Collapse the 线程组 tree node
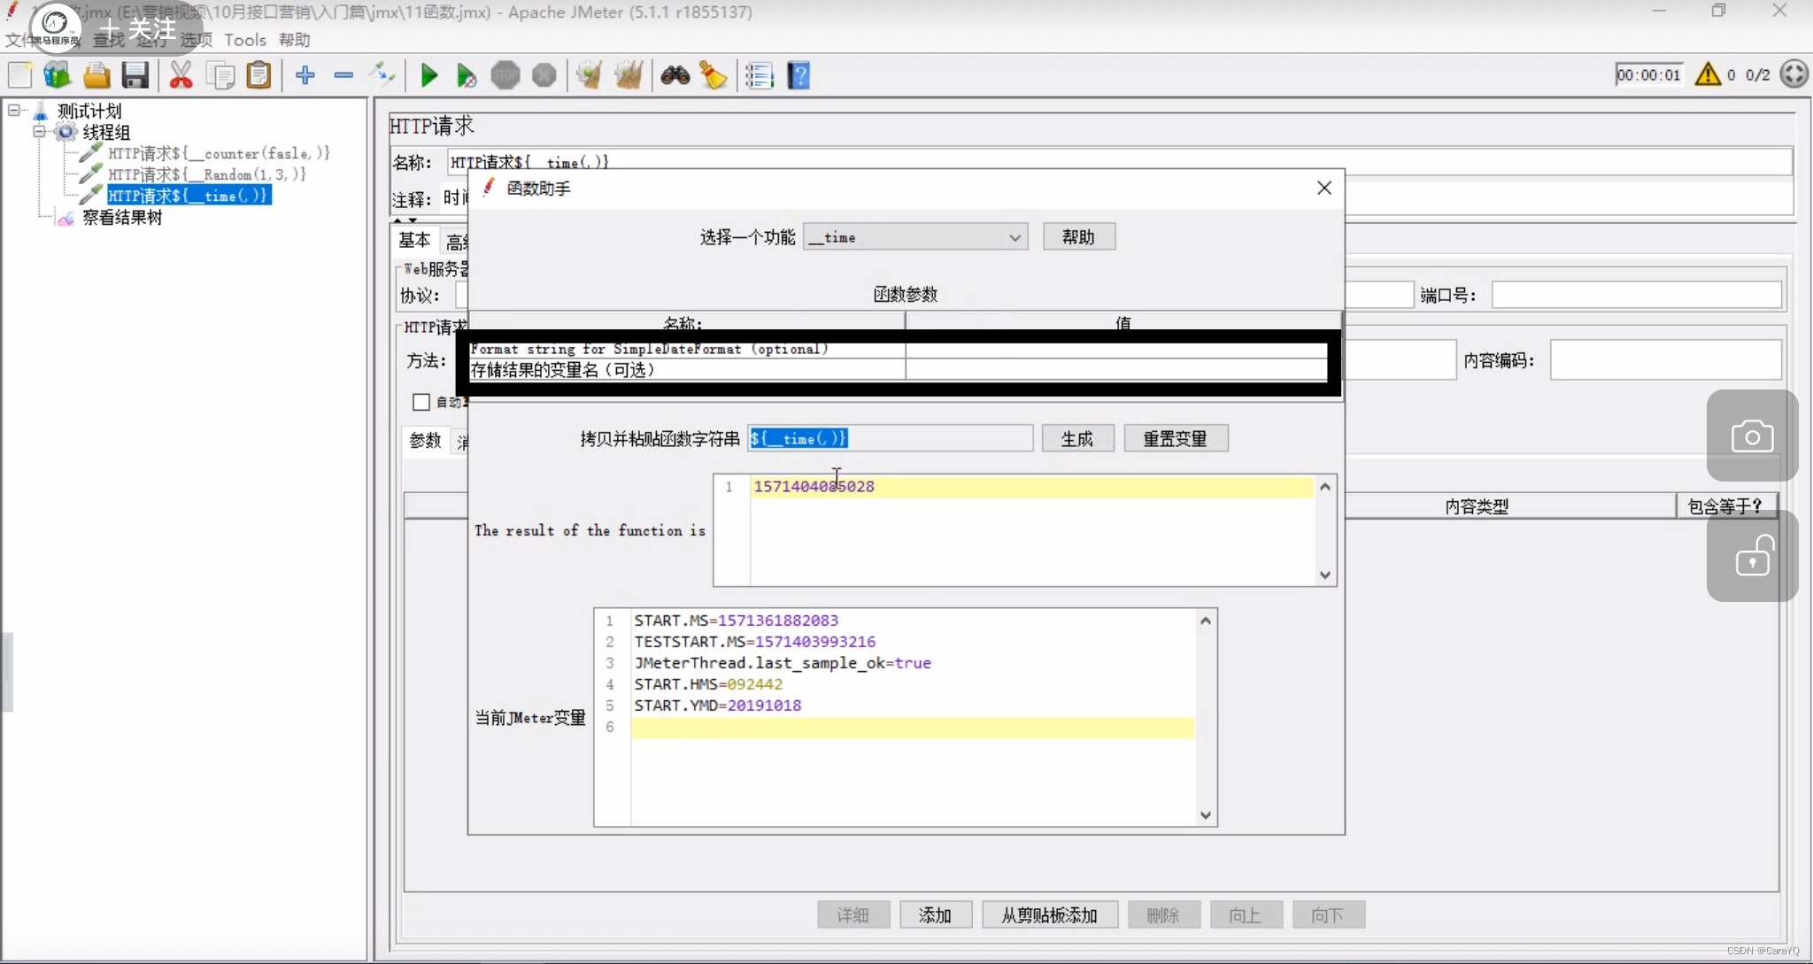The height and width of the screenshot is (964, 1813). (39, 132)
